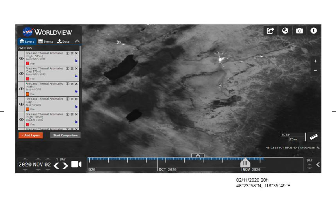Take a snapshot with the camera icon

299,31
